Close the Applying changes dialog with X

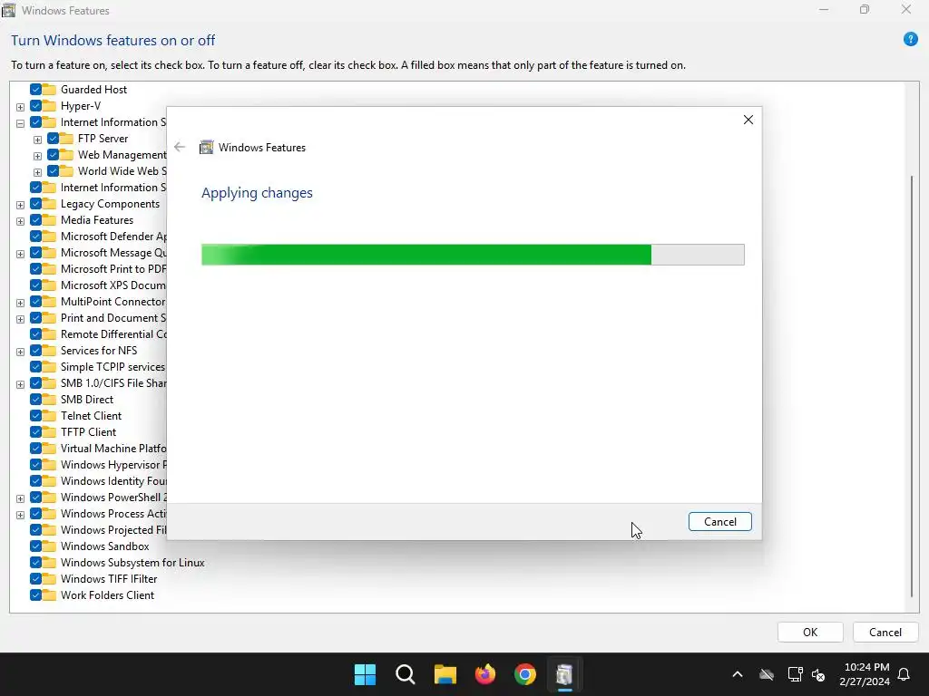pyautogui.click(x=748, y=120)
